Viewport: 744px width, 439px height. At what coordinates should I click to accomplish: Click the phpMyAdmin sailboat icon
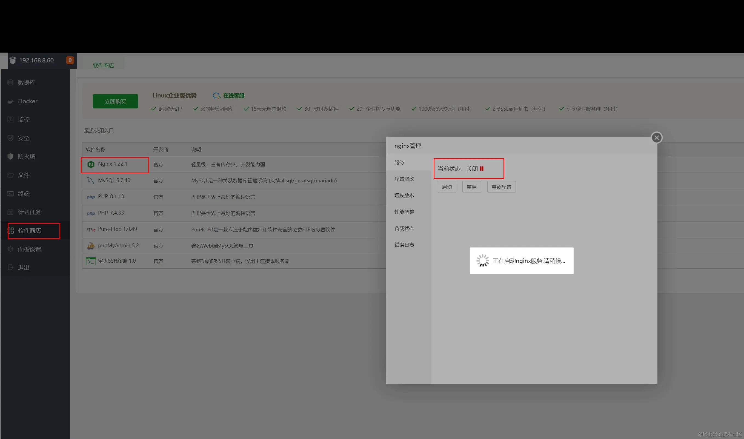[91, 246]
